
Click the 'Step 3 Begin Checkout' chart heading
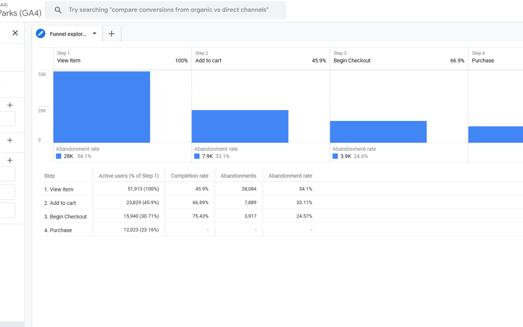pyautogui.click(x=352, y=57)
